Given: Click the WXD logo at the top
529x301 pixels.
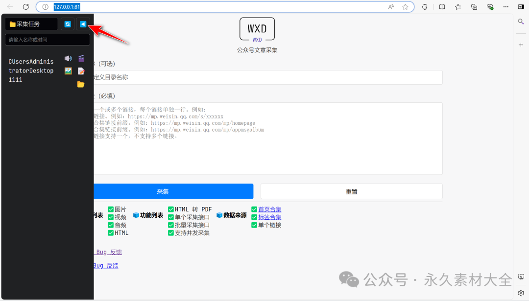Looking at the screenshot, I should pos(257,28).
